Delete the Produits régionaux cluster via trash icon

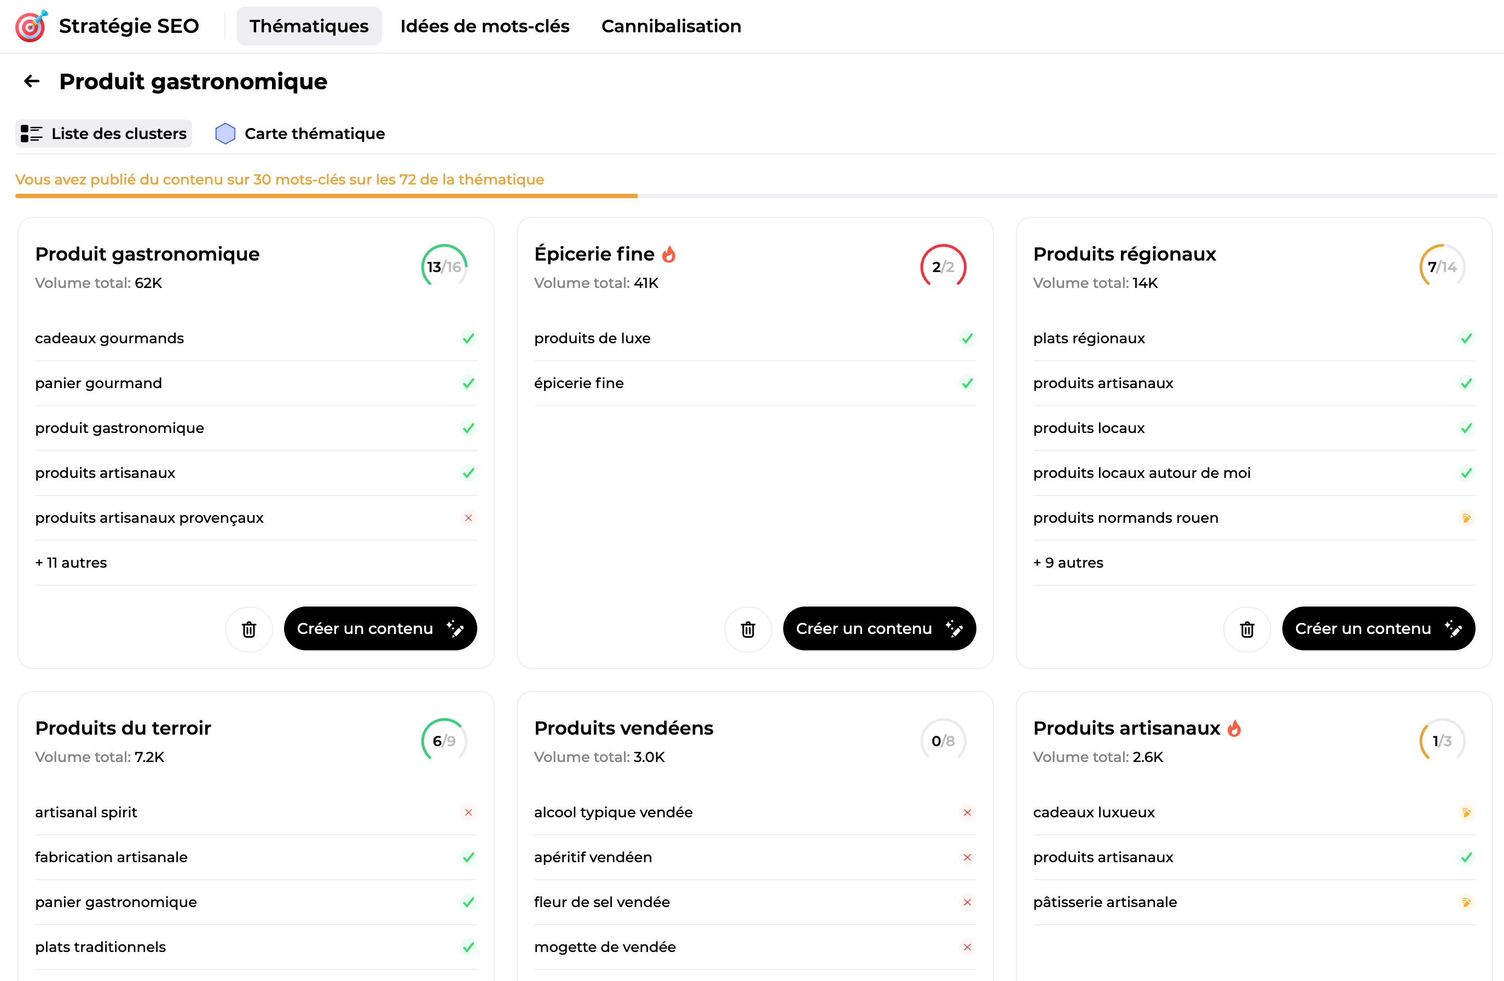click(x=1247, y=629)
